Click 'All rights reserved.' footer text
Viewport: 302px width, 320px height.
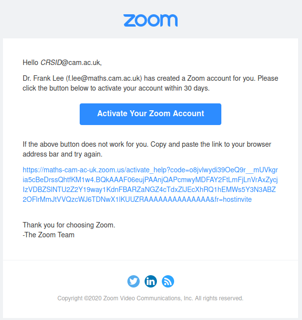pos(219,298)
